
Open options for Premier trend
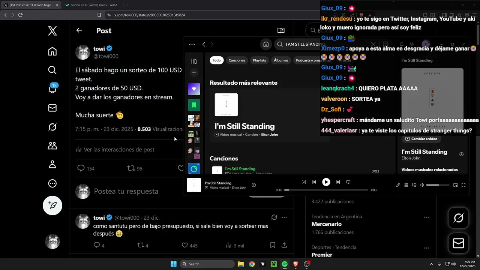427,248
